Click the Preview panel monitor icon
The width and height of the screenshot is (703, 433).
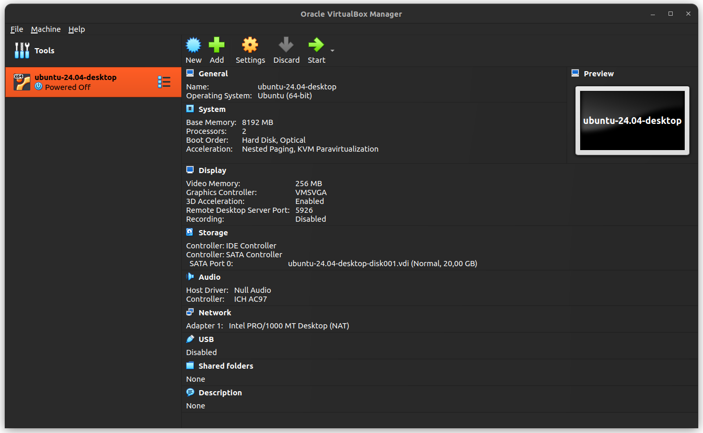[575, 73]
